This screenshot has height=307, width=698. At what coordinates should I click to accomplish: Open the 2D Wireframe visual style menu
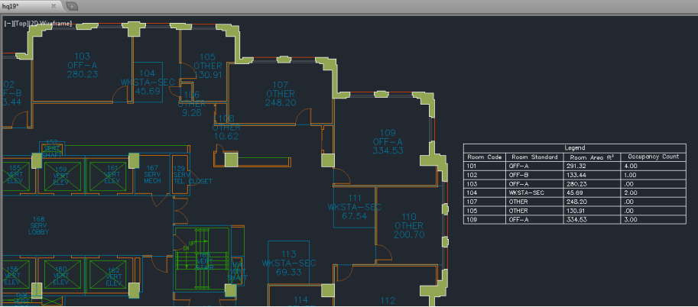point(50,24)
